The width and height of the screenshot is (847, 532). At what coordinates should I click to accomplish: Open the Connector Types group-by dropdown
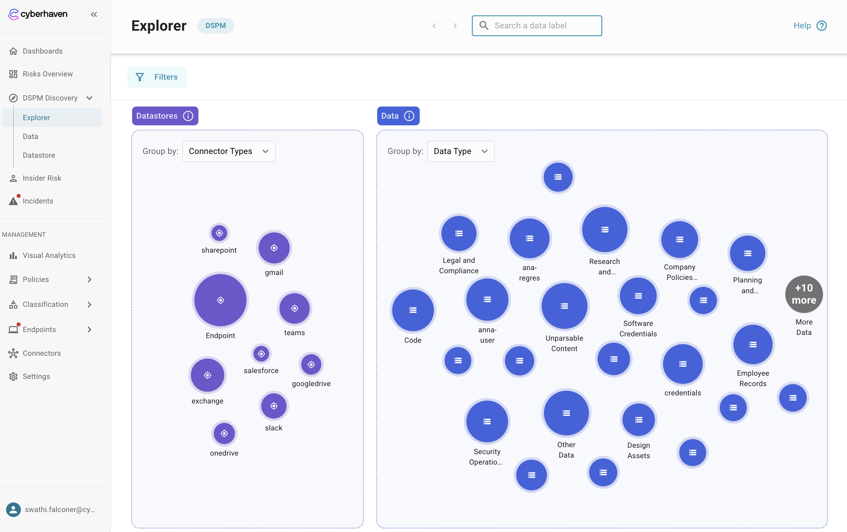coord(229,151)
